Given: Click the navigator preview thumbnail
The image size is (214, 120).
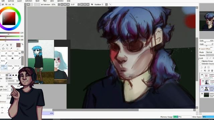Looking at the screenshot, I should pos(207,21).
